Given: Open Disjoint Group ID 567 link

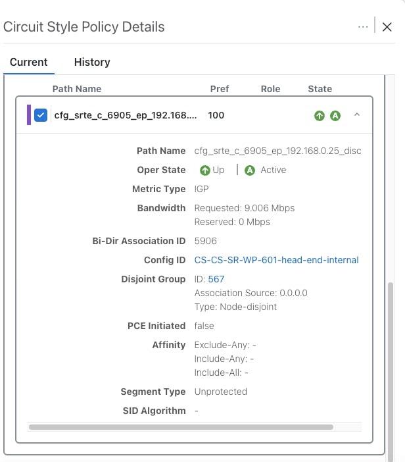Looking at the screenshot, I should point(216,279).
